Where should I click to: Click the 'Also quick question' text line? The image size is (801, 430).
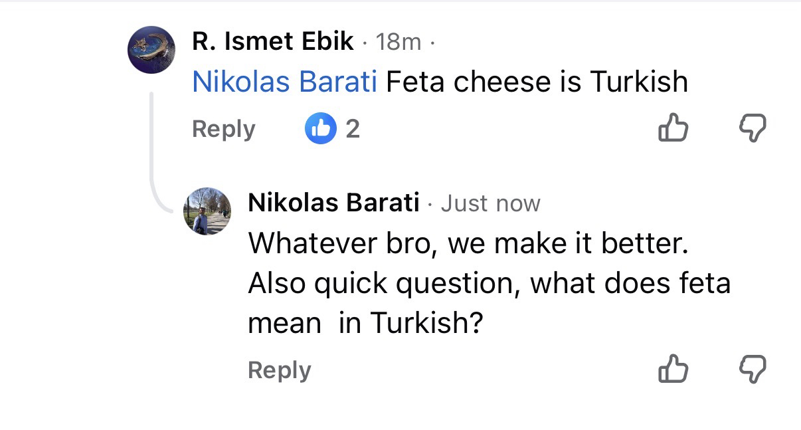pos(489,284)
